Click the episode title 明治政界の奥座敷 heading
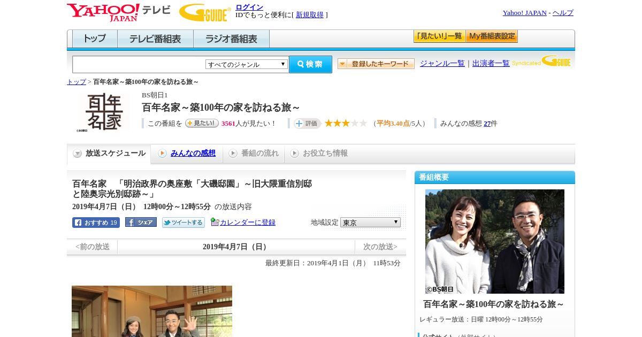 pos(192,189)
